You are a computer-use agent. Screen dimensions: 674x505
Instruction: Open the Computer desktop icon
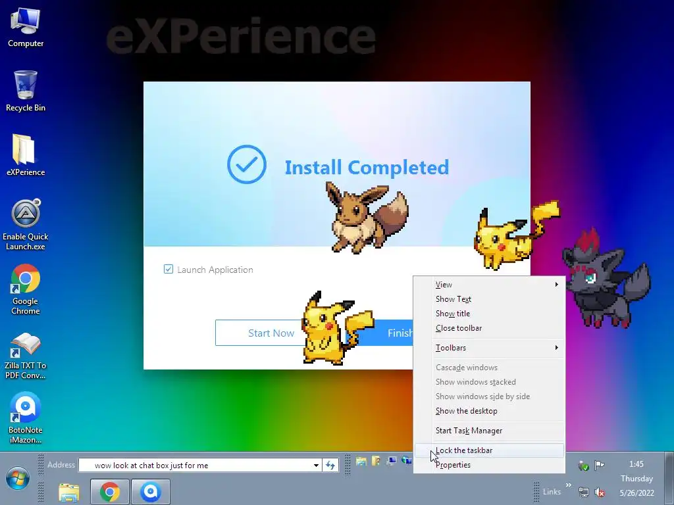point(26,28)
